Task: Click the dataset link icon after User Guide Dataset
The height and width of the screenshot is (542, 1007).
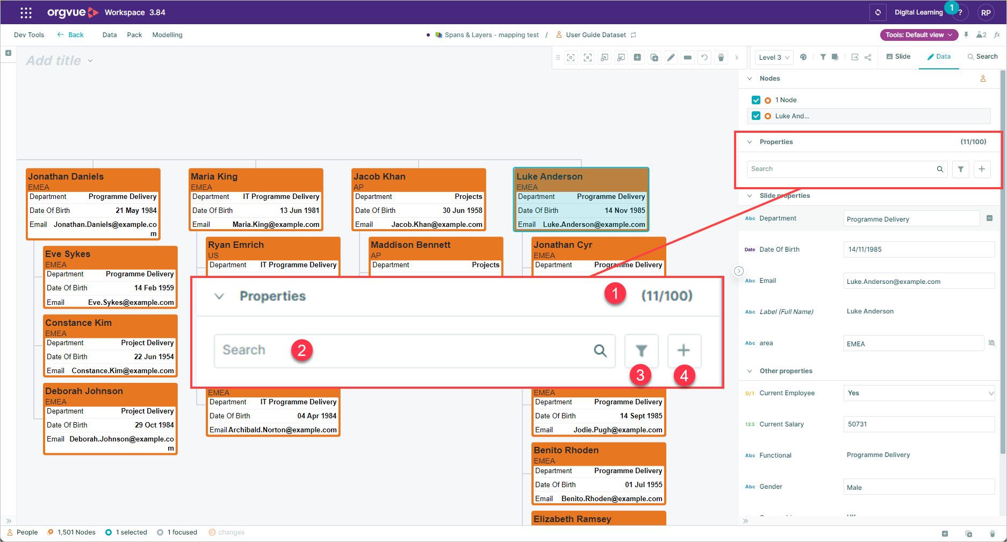Action: 633,35
